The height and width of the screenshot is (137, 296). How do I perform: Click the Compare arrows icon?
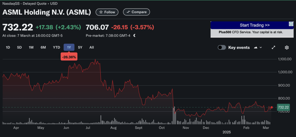pyautogui.click(x=128, y=12)
